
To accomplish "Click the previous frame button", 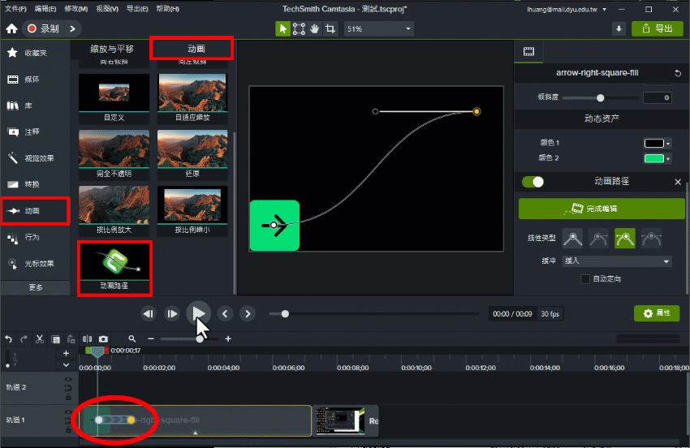I will point(149,314).
